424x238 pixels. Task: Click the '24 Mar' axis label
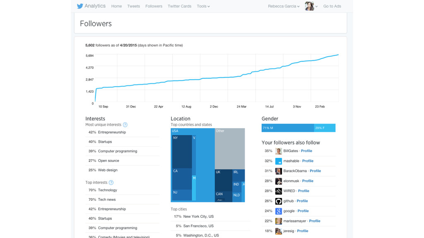coord(241,107)
